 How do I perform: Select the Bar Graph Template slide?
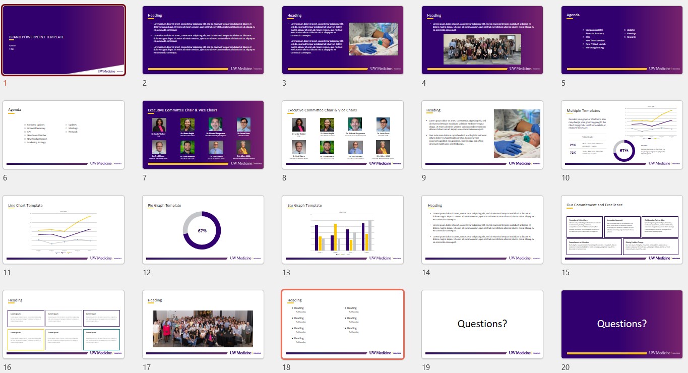pos(343,229)
